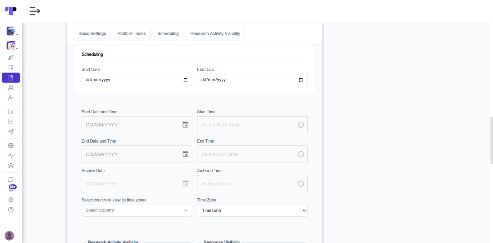Open clock icon in End Time field
The width and height of the screenshot is (493, 243).
301,154
